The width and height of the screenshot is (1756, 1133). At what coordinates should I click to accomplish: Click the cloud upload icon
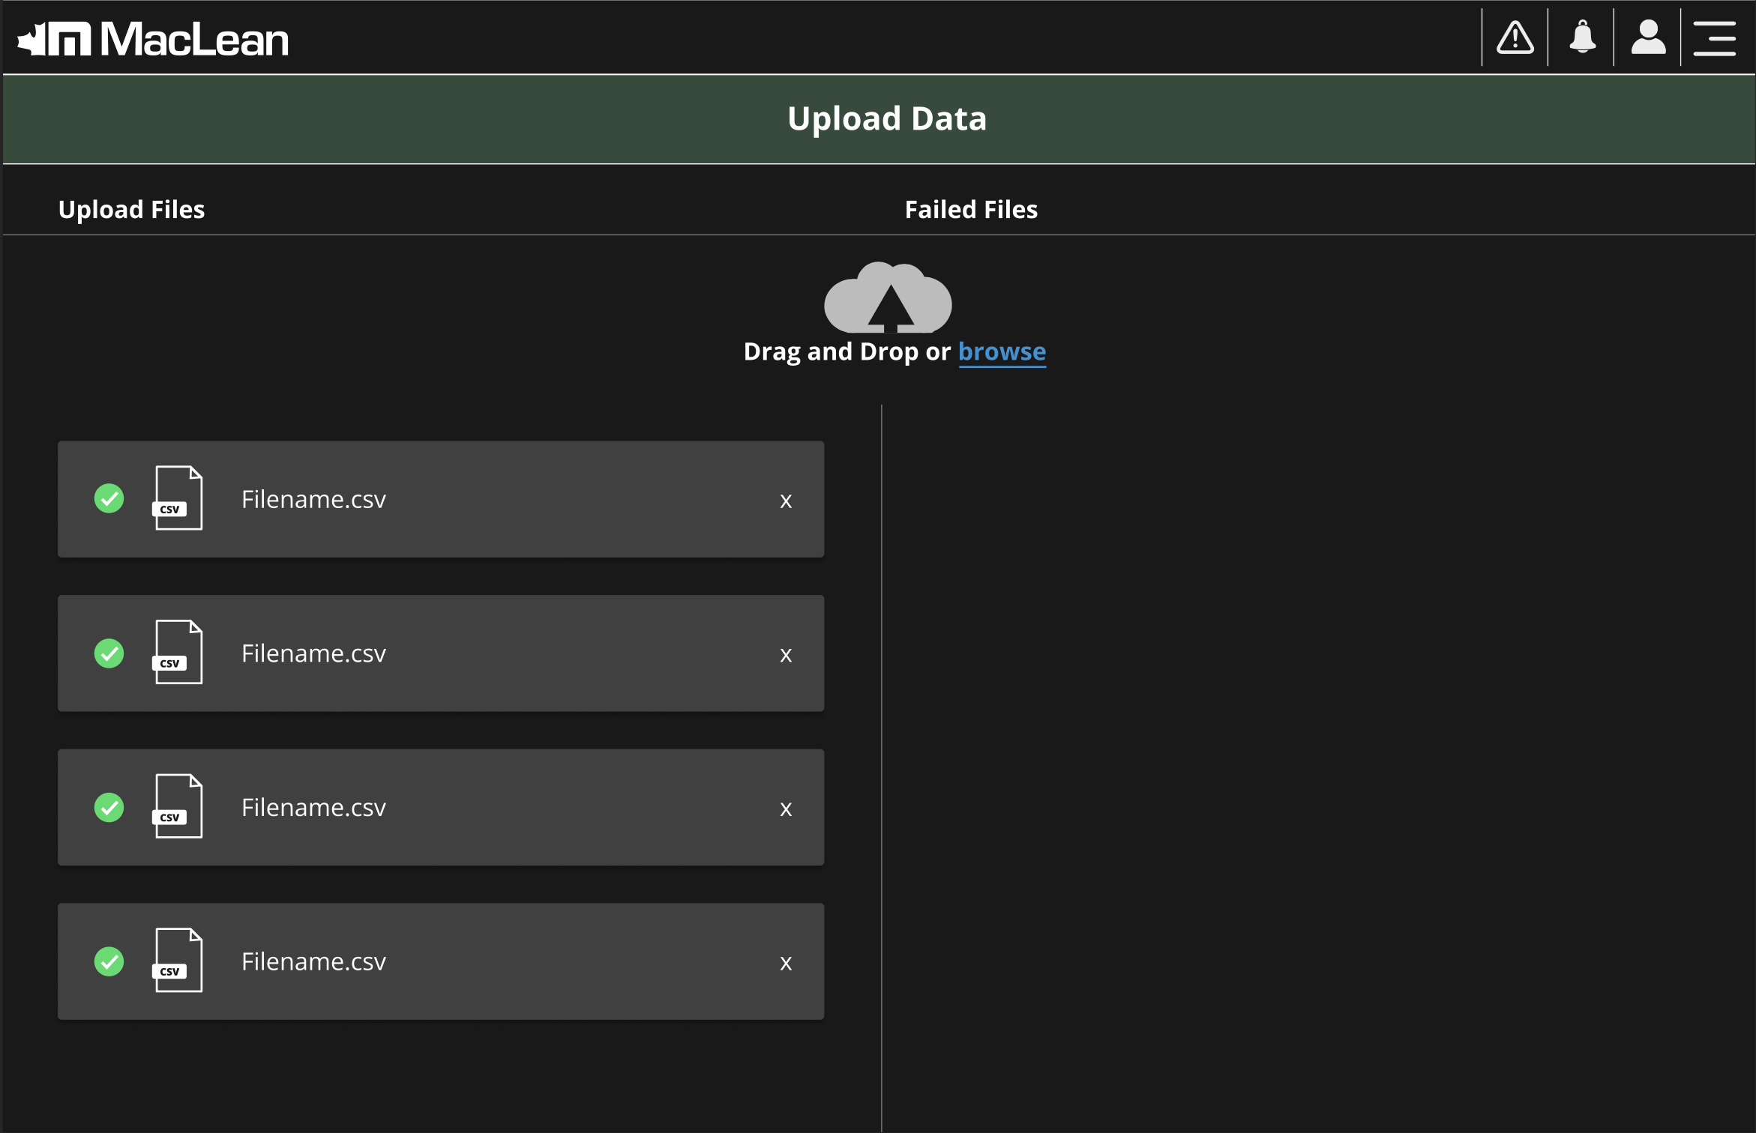point(888,298)
